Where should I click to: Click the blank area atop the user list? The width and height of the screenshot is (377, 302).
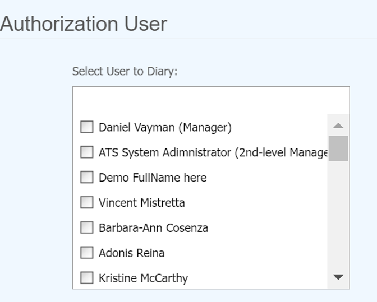[x=210, y=101]
